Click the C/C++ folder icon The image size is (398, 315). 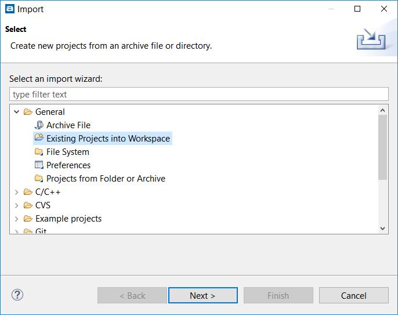coord(28,192)
